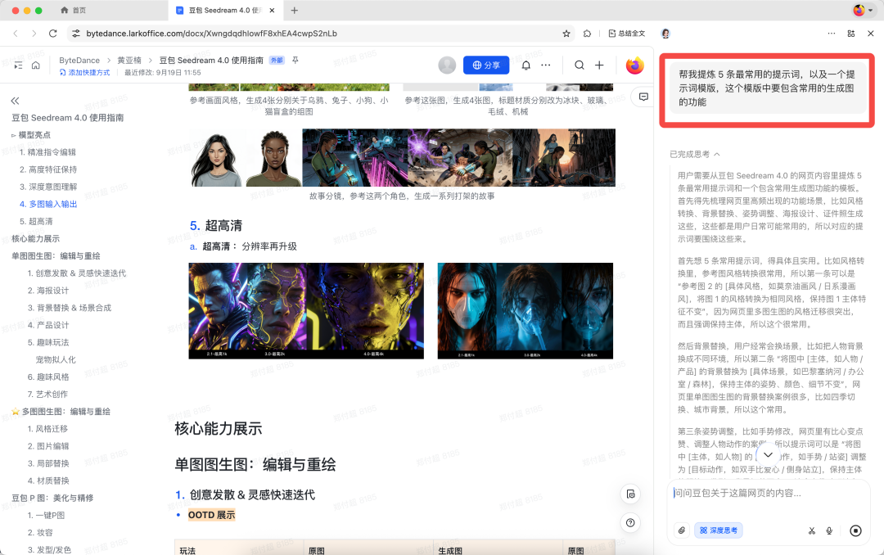Open the white-skinned woman portrait thumbnail
The width and height of the screenshot is (884, 555).
click(216, 158)
